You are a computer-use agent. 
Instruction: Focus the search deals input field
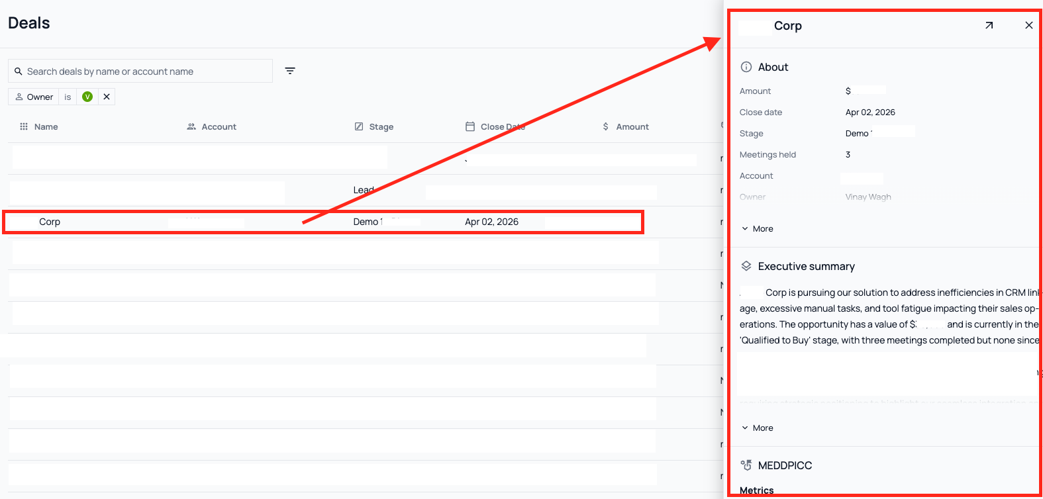pyautogui.click(x=146, y=71)
